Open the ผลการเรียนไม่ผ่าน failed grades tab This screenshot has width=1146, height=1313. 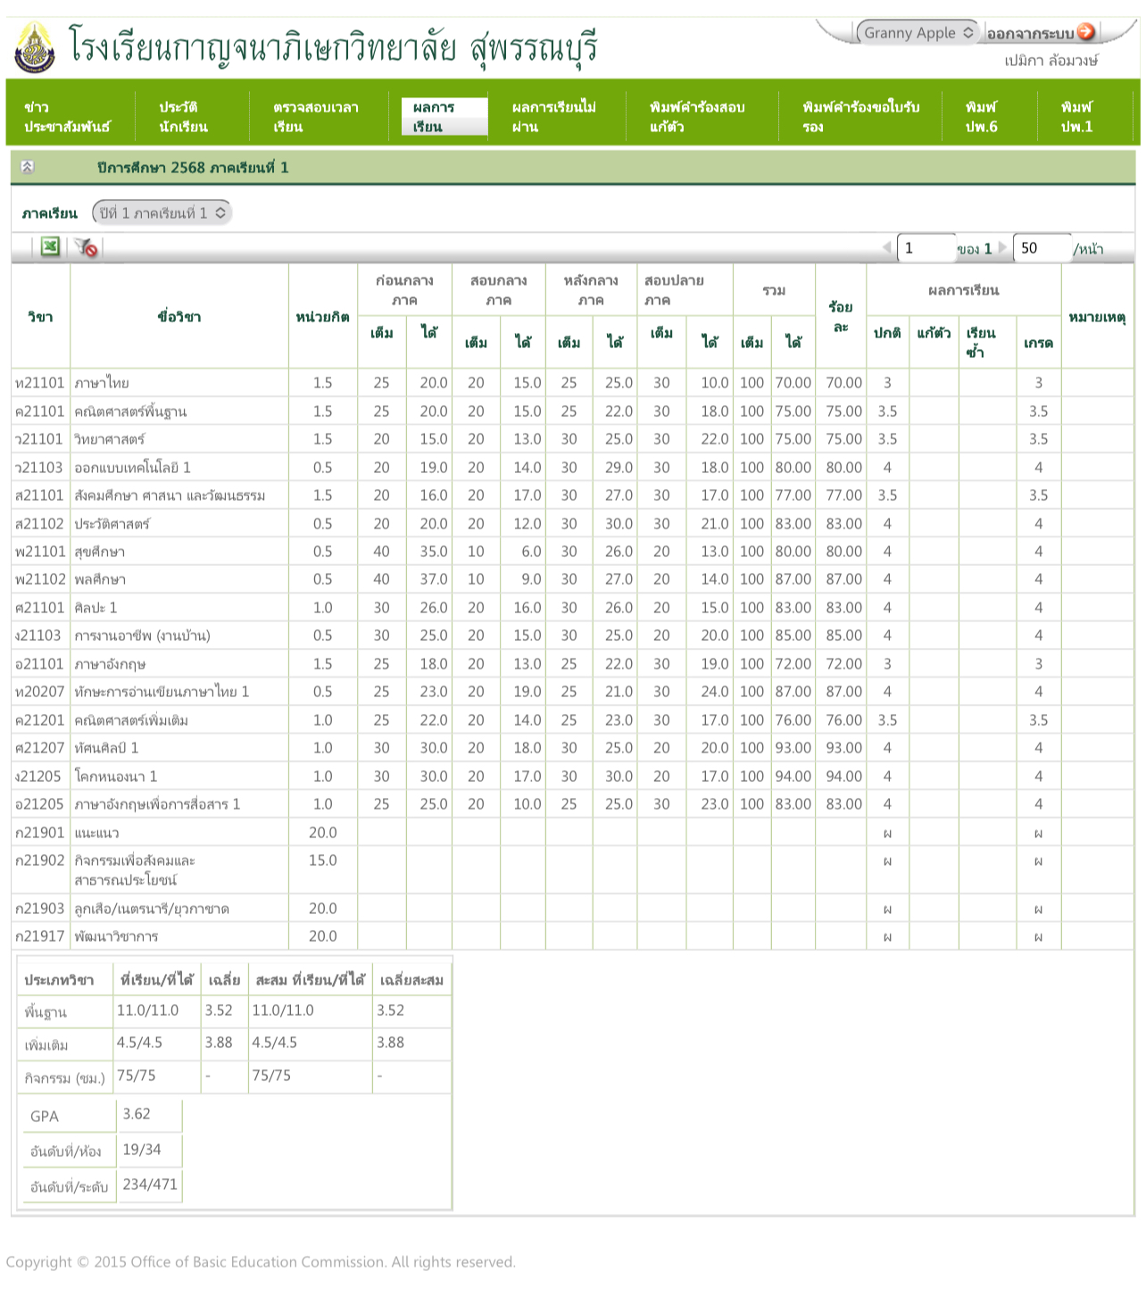[x=553, y=117]
